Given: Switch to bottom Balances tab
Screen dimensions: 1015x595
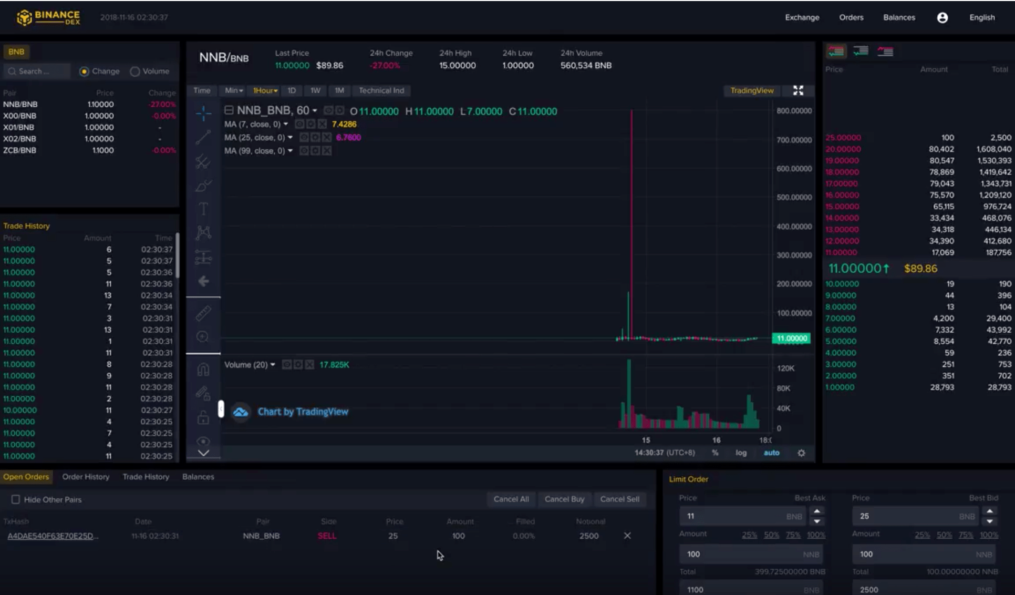Looking at the screenshot, I should point(198,477).
